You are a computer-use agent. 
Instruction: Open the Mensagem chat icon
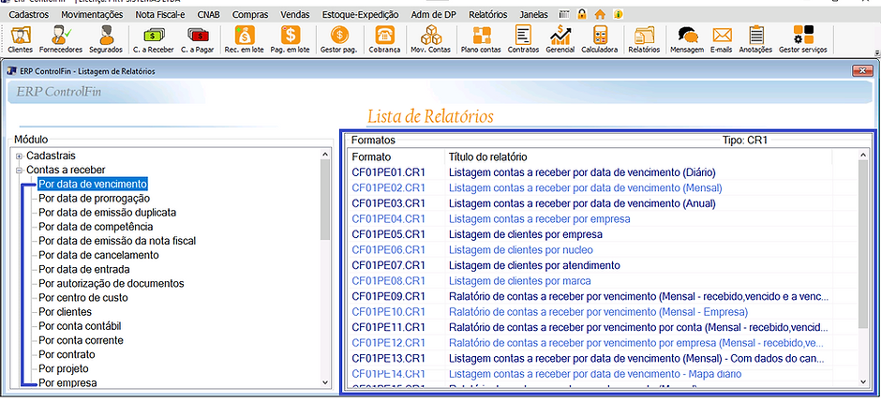coord(687,39)
